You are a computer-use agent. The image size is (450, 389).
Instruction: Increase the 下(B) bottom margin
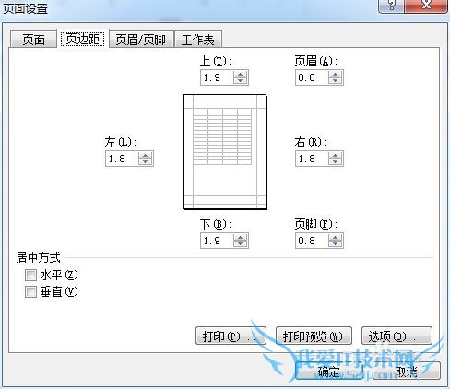click(x=240, y=237)
